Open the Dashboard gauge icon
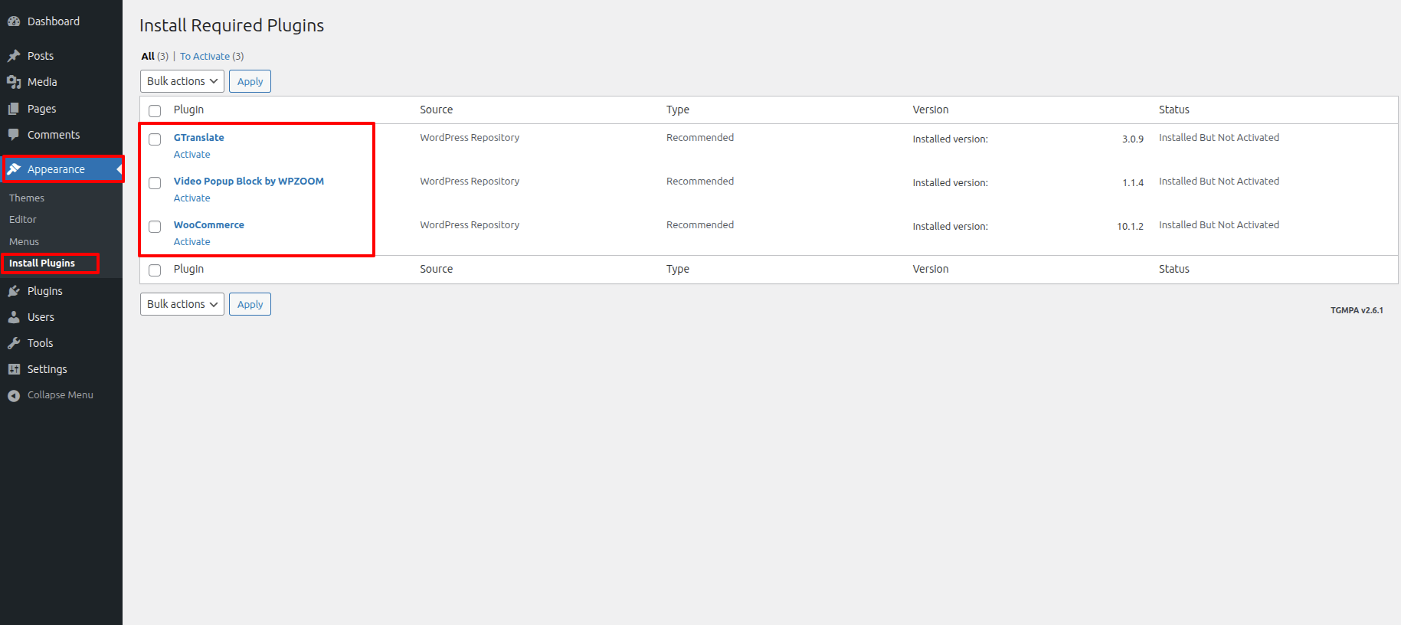This screenshot has height=625, width=1401. 14,21
